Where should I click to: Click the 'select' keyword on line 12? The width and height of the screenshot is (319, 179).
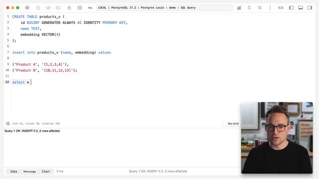click(18, 82)
